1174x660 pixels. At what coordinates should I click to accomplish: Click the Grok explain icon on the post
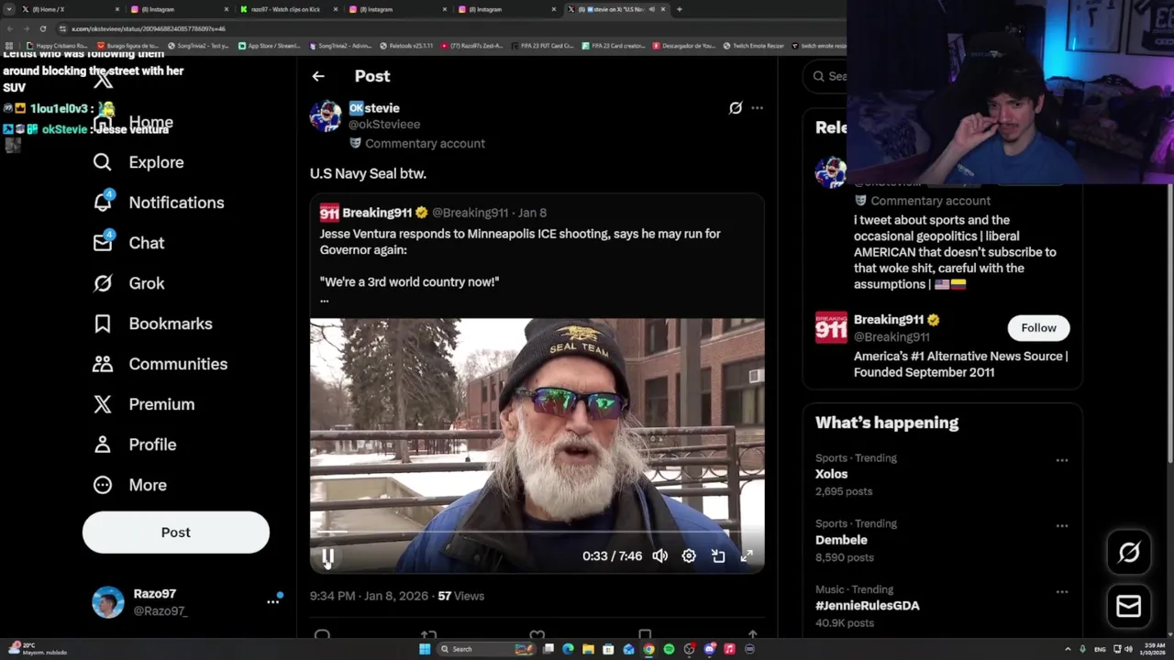(735, 108)
